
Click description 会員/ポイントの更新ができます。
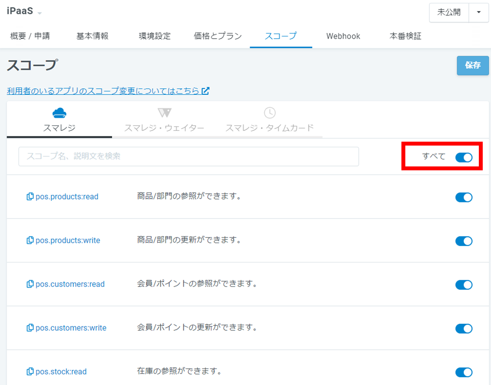(x=197, y=328)
